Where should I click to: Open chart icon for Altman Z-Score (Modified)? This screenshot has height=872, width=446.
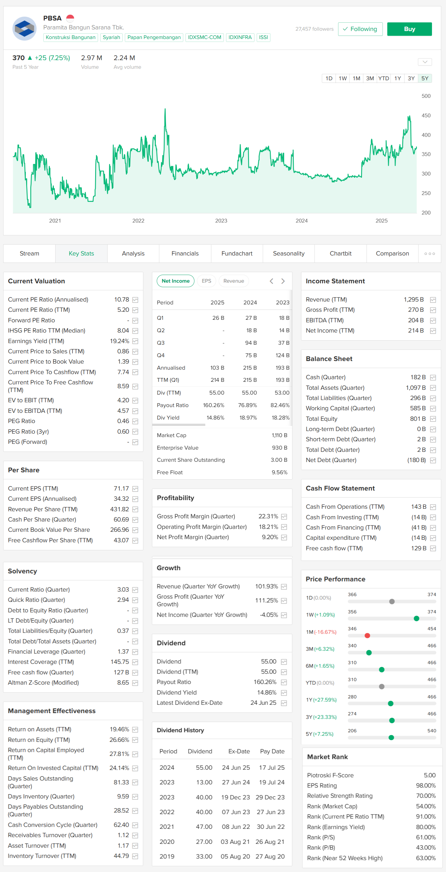(135, 683)
